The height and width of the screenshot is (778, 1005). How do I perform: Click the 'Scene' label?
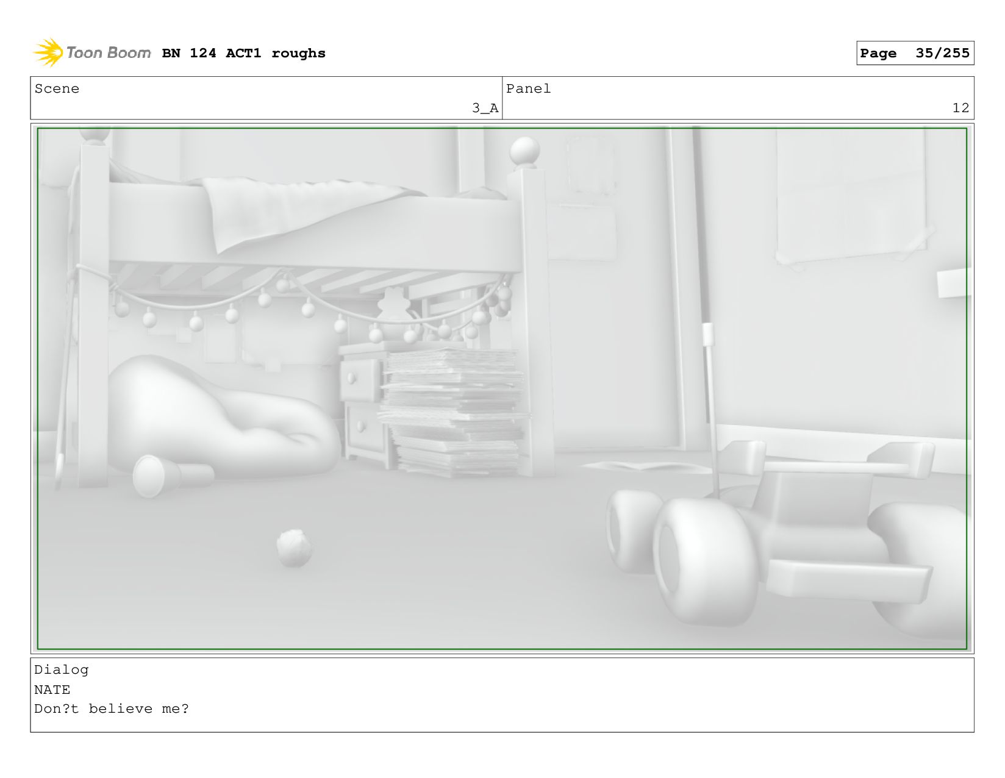[57, 88]
